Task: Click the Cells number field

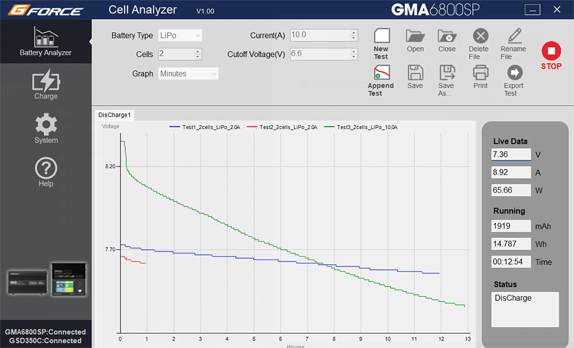Action: (x=176, y=54)
